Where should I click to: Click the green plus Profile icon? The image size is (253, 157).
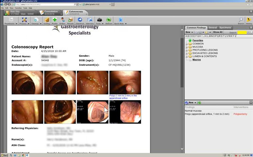pos(55,20)
